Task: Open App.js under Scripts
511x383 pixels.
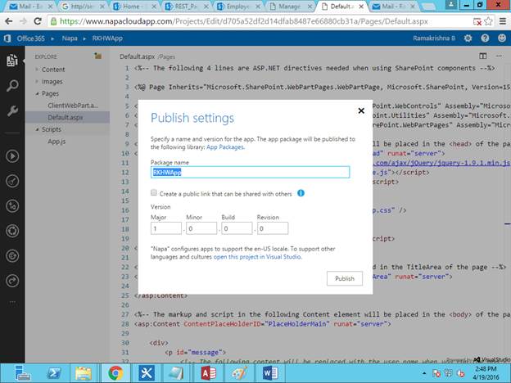Action: pyautogui.click(x=57, y=142)
